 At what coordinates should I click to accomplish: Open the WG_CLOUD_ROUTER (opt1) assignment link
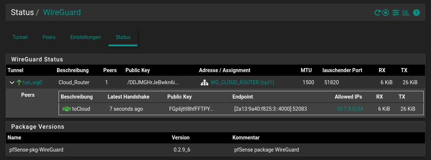[x=242, y=83]
